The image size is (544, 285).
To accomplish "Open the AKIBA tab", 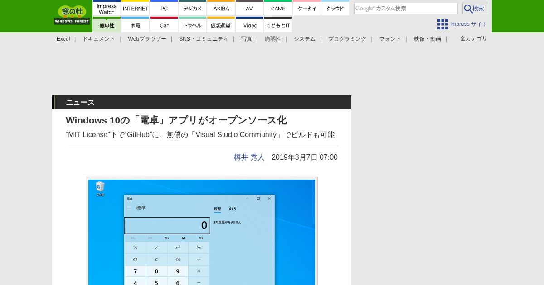I will pyautogui.click(x=221, y=8).
